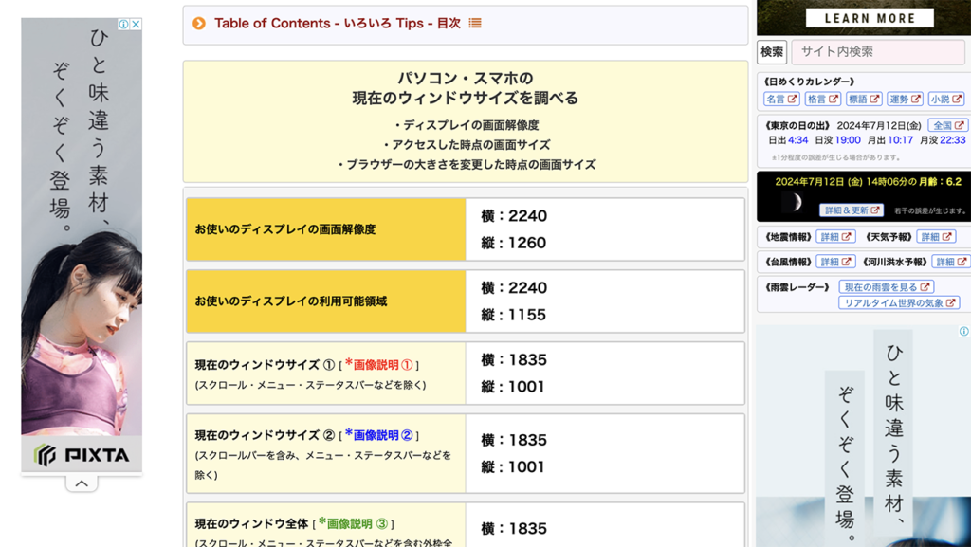
Task: Open the red 画像説明① link
Action: pyautogui.click(x=378, y=364)
